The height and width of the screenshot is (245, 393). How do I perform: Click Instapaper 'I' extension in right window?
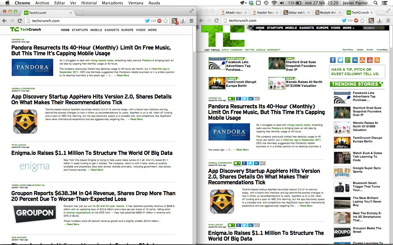click(380, 20)
